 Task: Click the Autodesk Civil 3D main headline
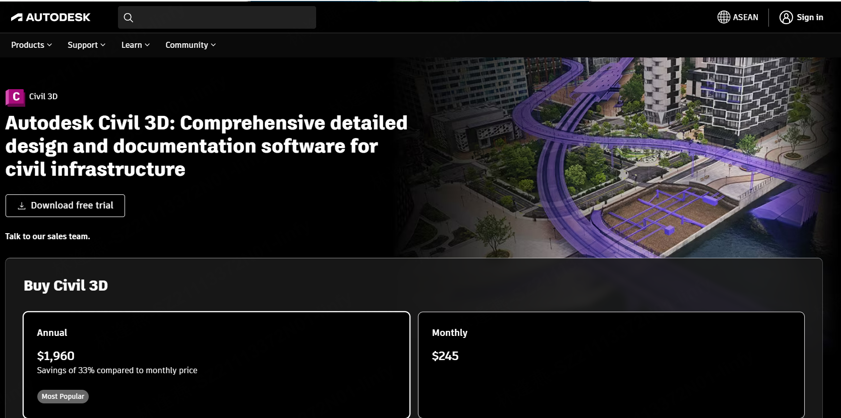point(206,146)
